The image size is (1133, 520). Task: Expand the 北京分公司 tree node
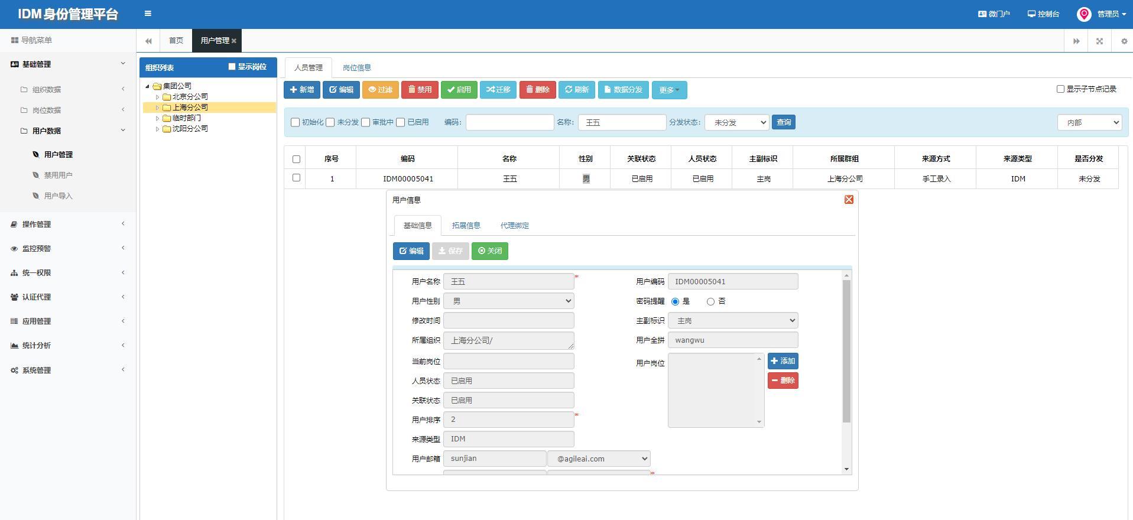(x=157, y=97)
